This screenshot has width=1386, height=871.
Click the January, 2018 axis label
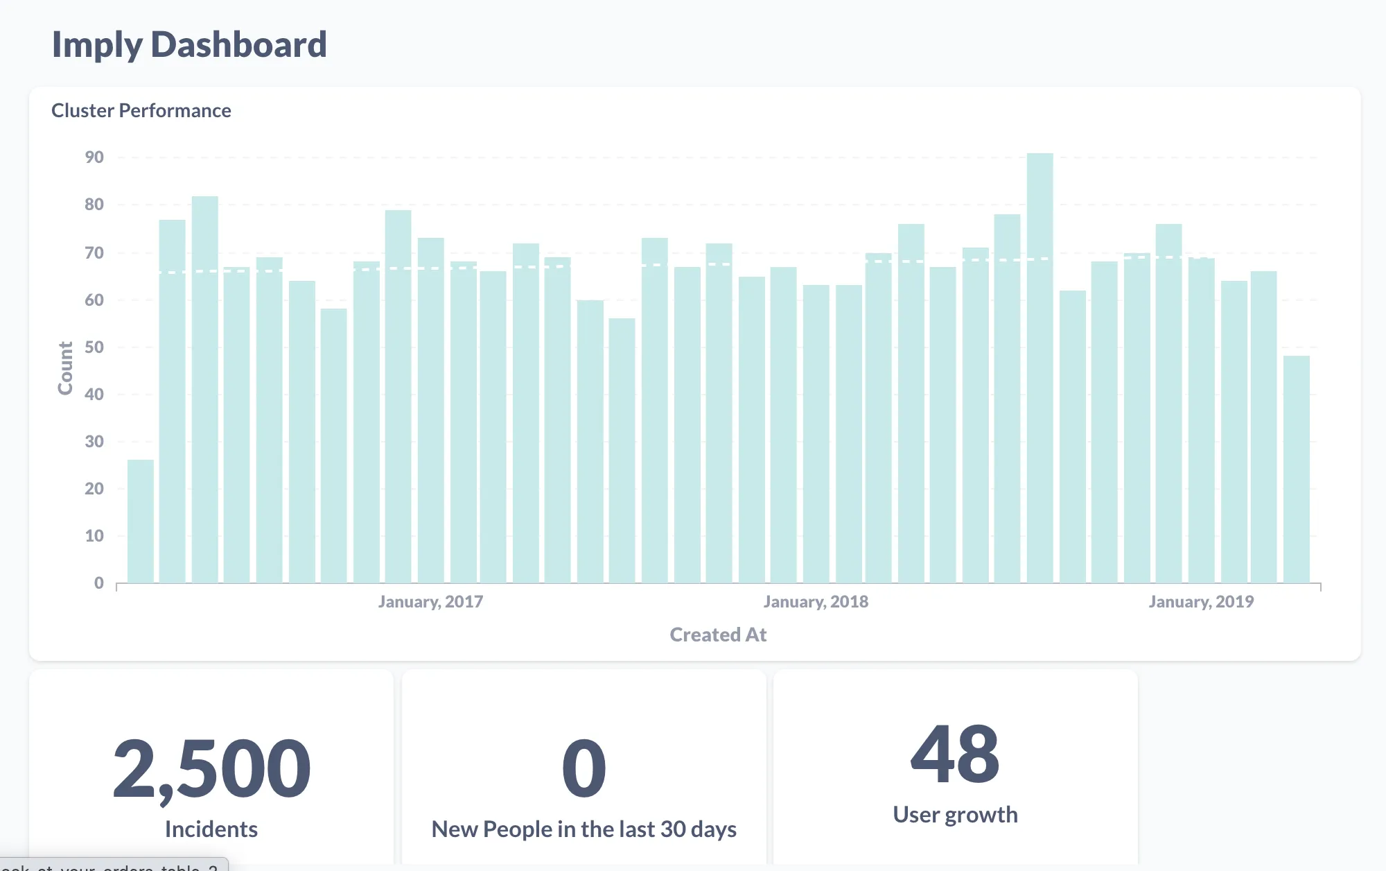coord(816,601)
